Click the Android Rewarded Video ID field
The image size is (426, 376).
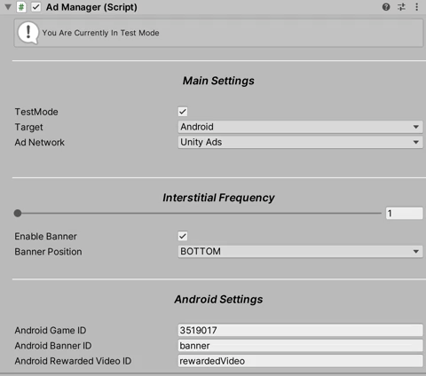coord(300,361)
